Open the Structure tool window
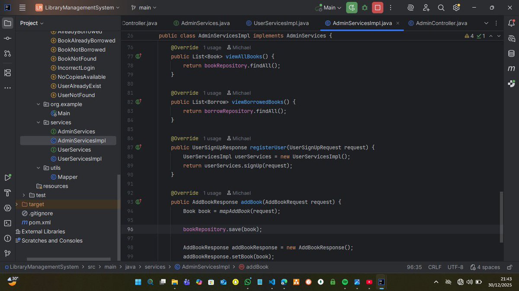The height and width of the screenshot is (291, 519). tap(7, 72)
